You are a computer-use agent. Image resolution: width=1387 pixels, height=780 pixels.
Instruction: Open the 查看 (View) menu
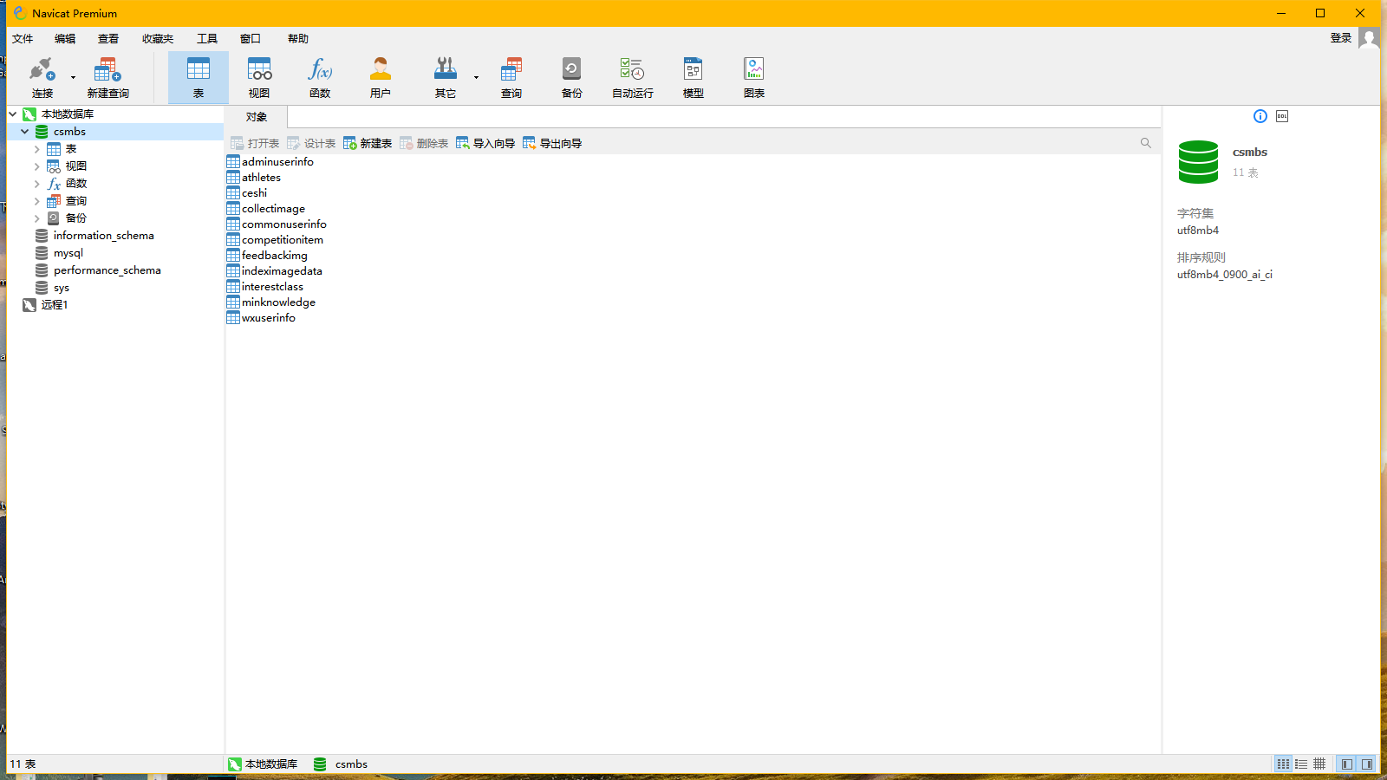(108, 39)
